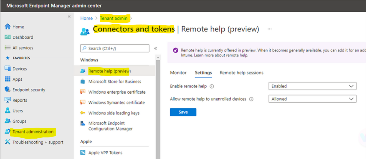Click the Troubleshooting + support wrench icon

8,142
